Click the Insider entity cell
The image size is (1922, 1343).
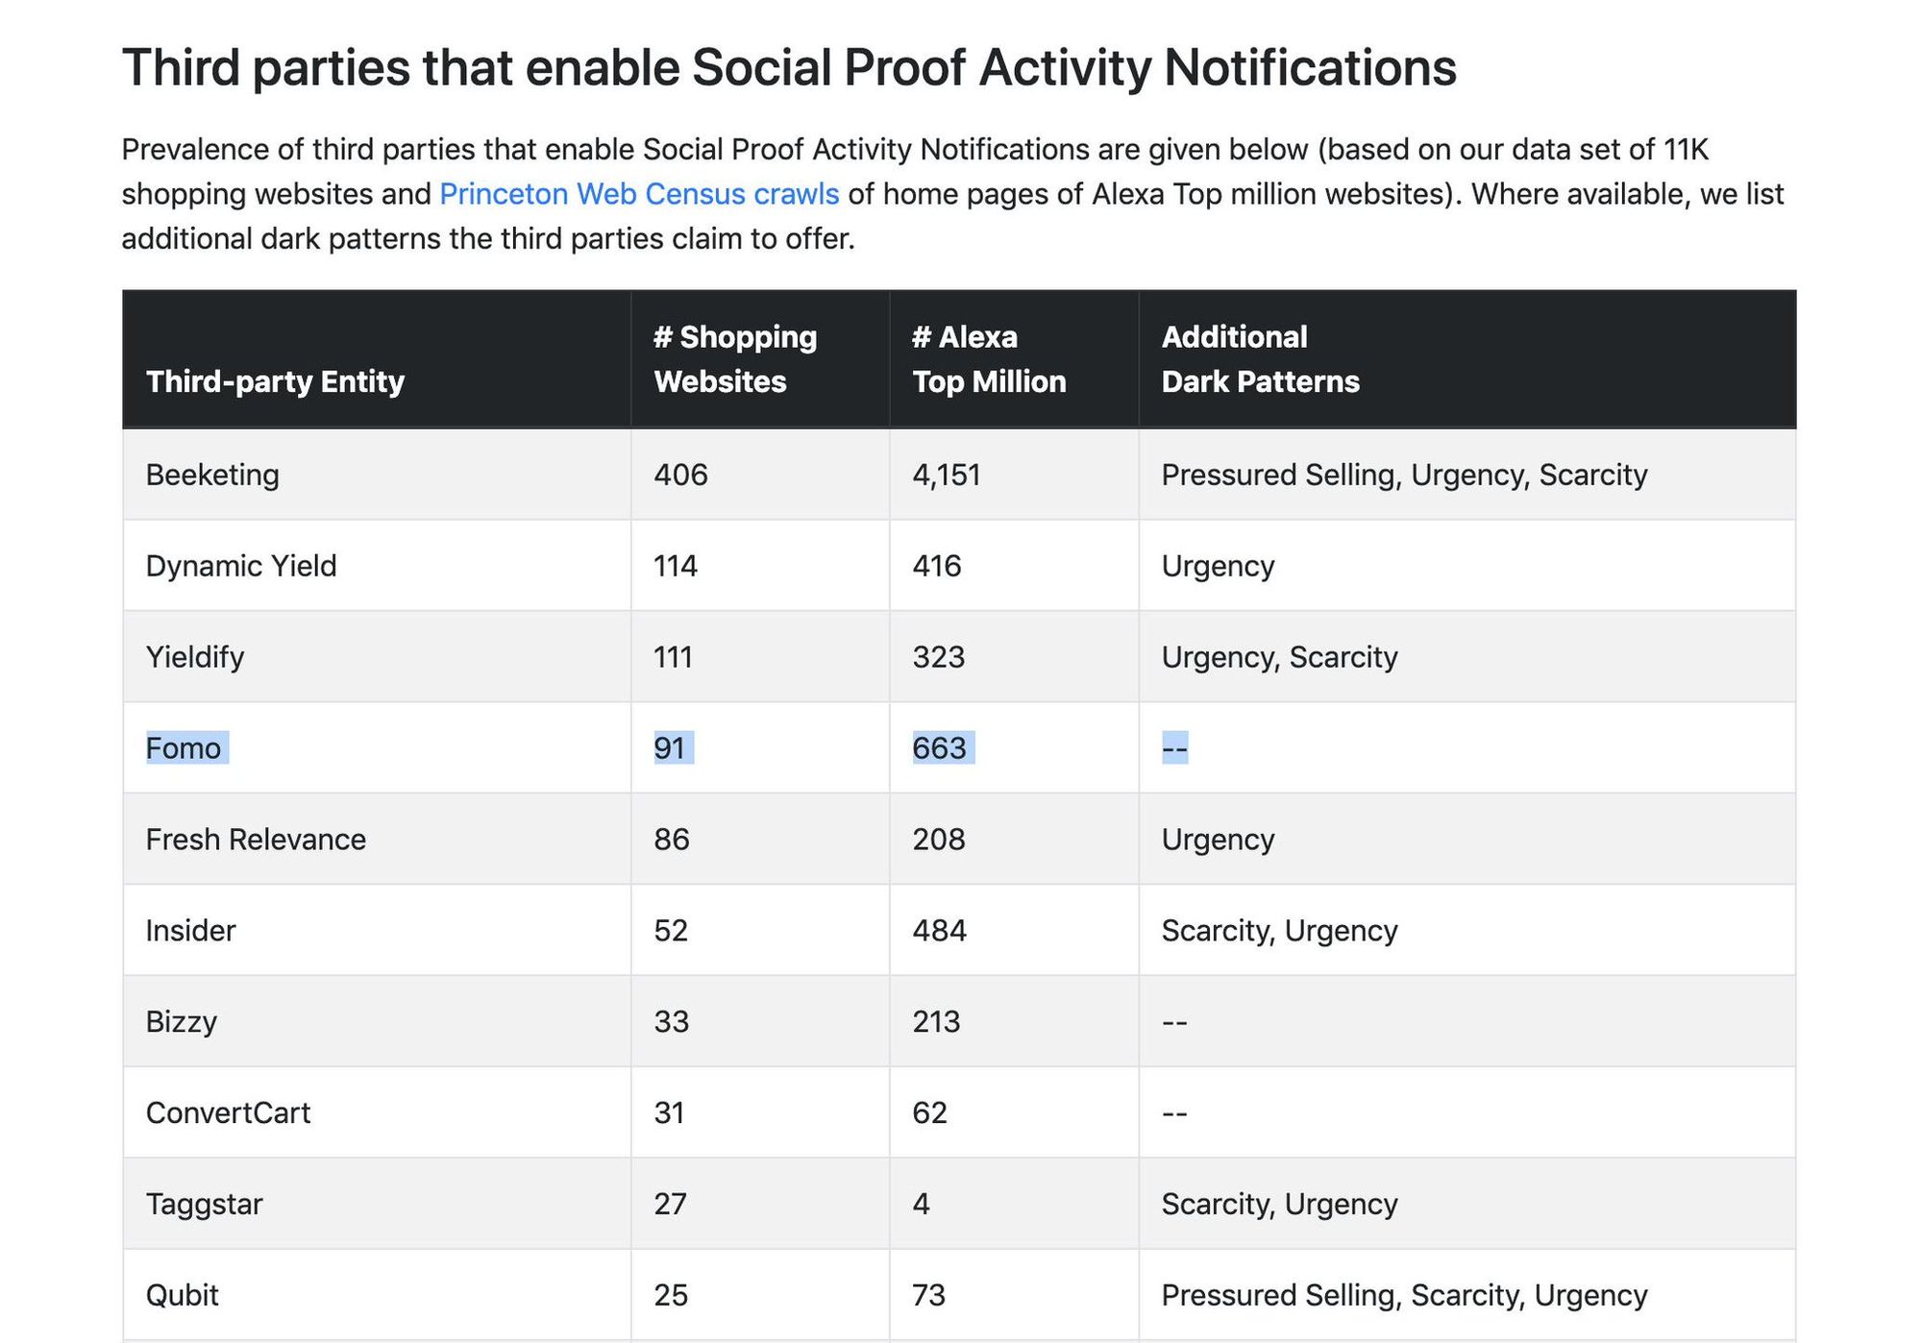point(190,930)
